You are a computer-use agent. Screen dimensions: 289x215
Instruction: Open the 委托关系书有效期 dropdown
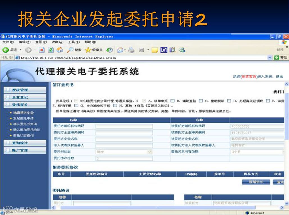283,152
